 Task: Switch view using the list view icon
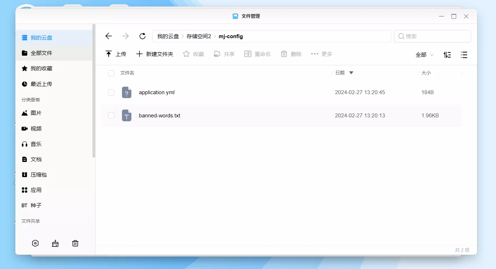point(464,55)
